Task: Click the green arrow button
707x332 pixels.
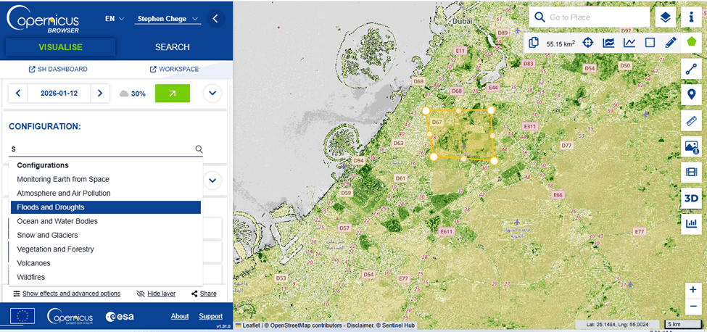Action: 173,94
